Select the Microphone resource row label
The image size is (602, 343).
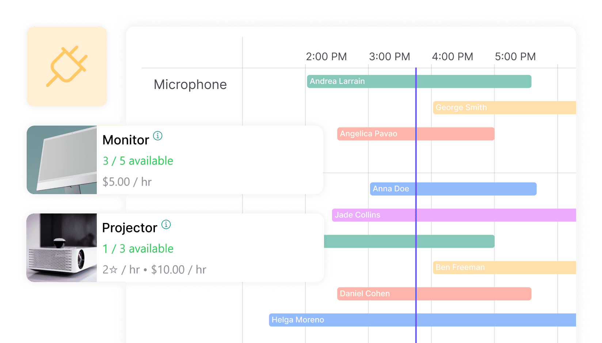[x=190, y=85]
